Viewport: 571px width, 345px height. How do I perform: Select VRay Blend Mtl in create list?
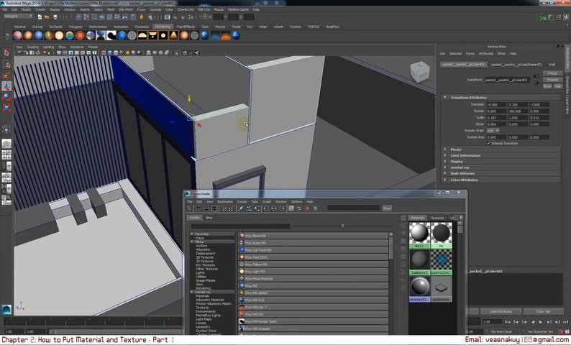313,236
